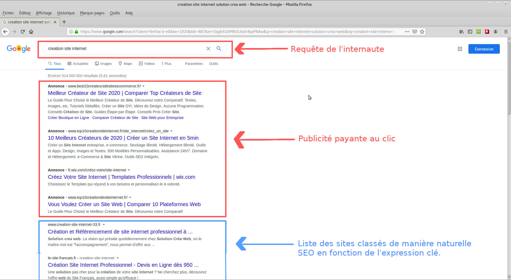Click 'Créer Boutique en Ligne' sitelink
Screen dimensions: 511x280
(x=68, y=118)
